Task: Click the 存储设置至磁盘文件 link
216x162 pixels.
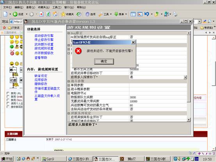Action: click(47, 90)
